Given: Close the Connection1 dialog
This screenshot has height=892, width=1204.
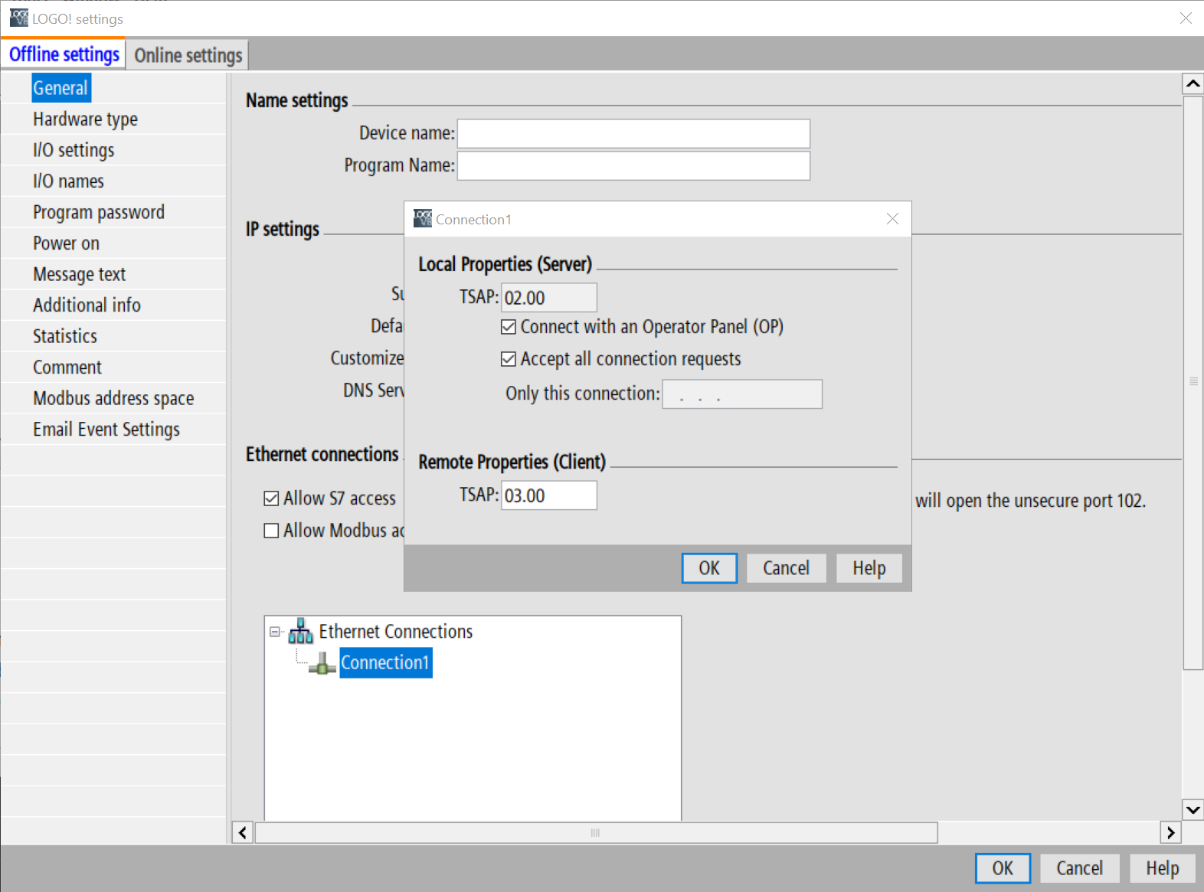Looking at the screenshot, I should (892, 219).
